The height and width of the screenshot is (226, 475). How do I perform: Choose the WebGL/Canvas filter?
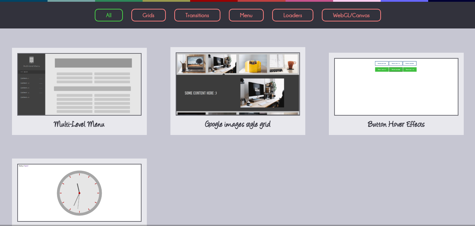[351, 15]
